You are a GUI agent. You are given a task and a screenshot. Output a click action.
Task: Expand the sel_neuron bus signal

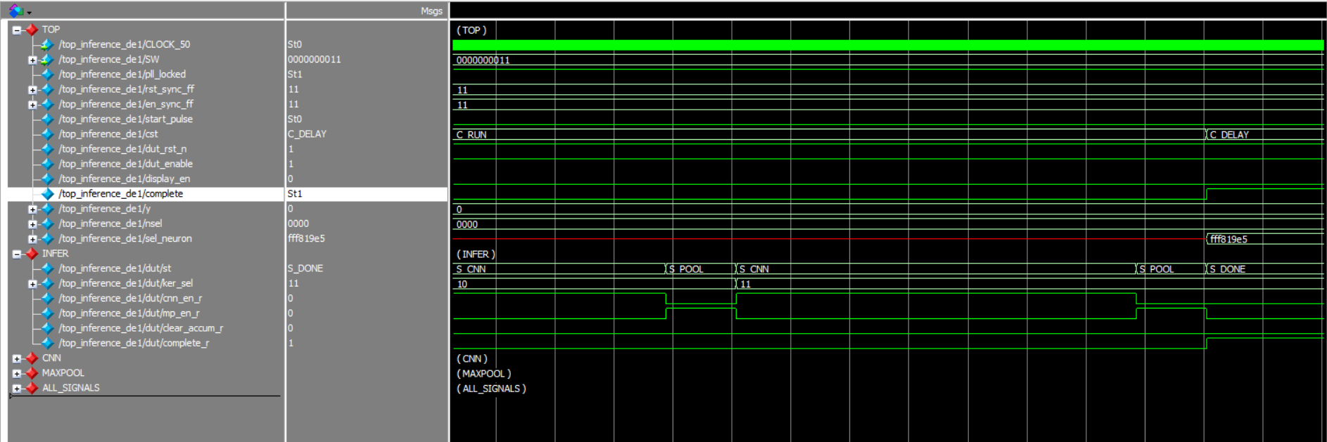coord(32,239)
